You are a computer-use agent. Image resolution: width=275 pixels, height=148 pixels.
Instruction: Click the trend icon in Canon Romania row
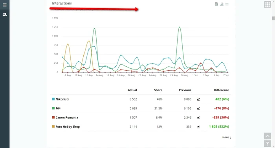(198, 117)
